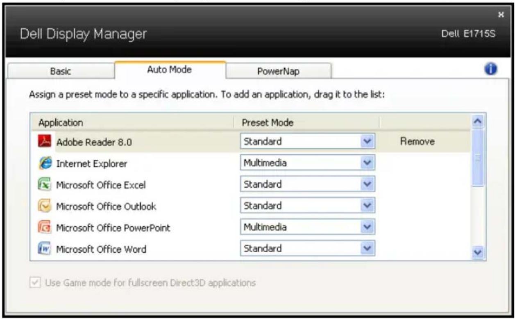Select the Auto Mode tab

(170, 70)
